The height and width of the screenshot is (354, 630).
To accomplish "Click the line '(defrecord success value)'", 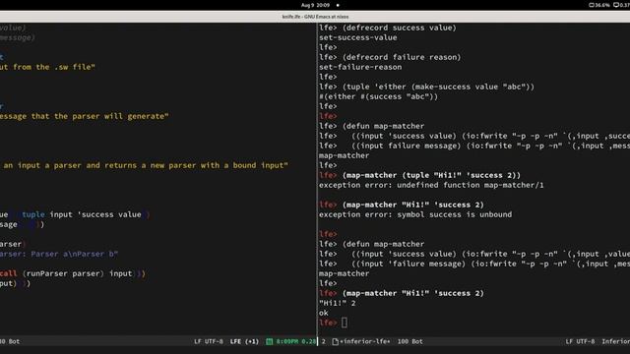I will tap(400, 28).
